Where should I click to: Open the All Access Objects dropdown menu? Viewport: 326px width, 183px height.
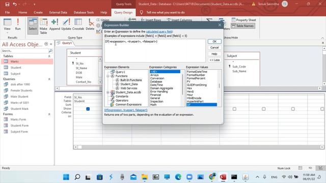click(x=46, y=44)
